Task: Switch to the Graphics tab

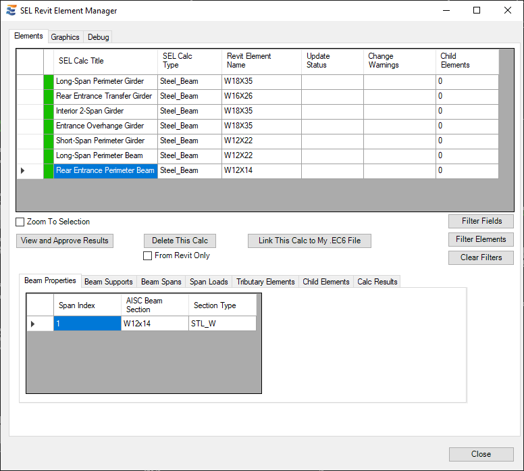Action: [65, 37]
